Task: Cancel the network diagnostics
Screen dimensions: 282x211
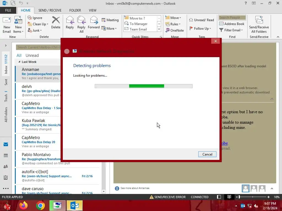Action: 207,154
